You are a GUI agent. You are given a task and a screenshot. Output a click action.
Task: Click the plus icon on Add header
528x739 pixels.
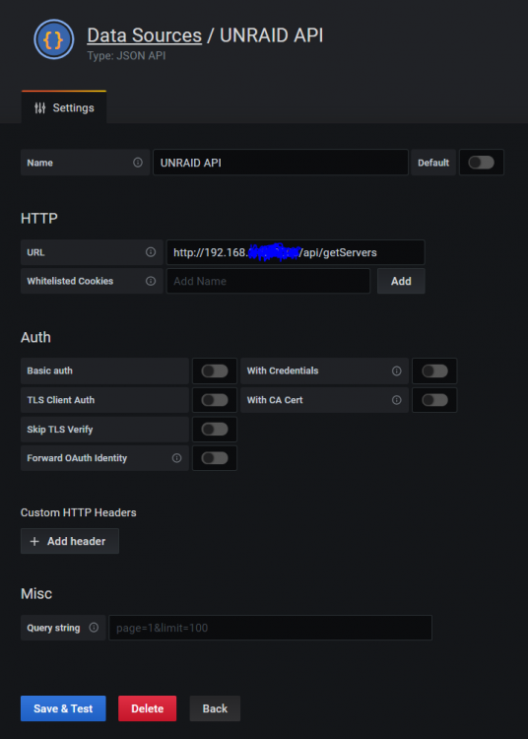[x=34, y=542]
